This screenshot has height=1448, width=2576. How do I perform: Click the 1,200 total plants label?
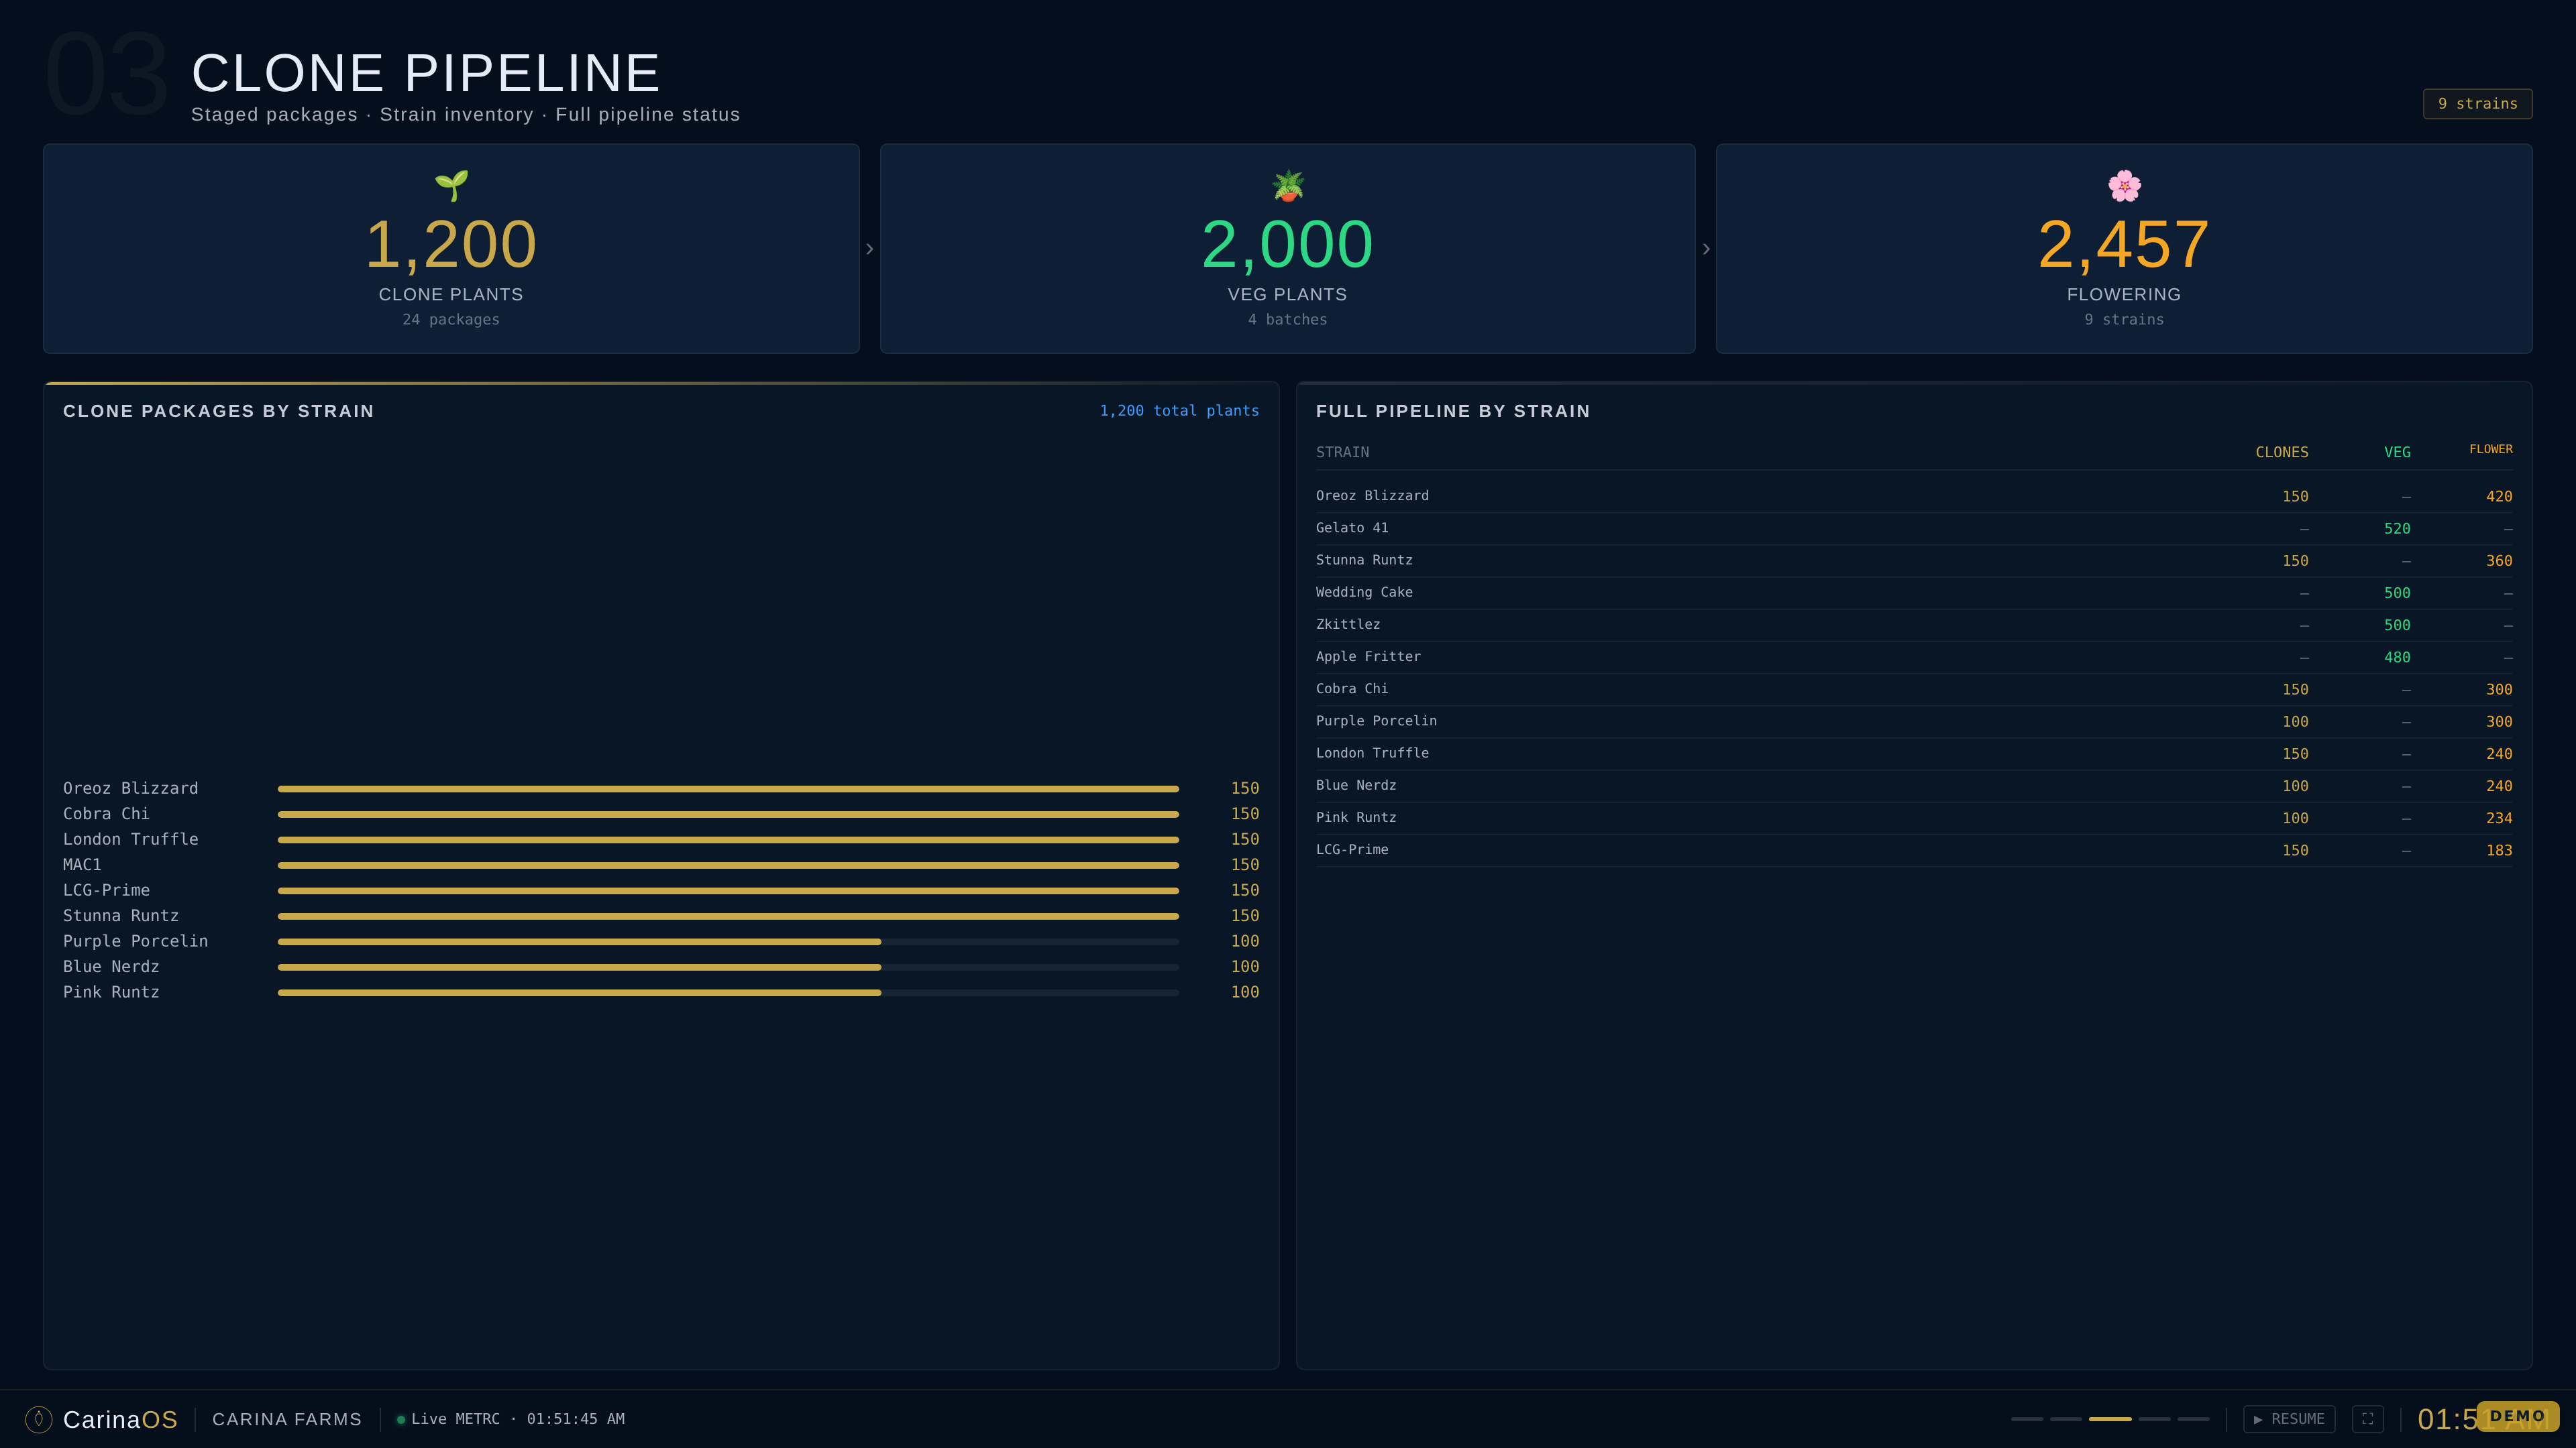click(x=1179, y=411)
